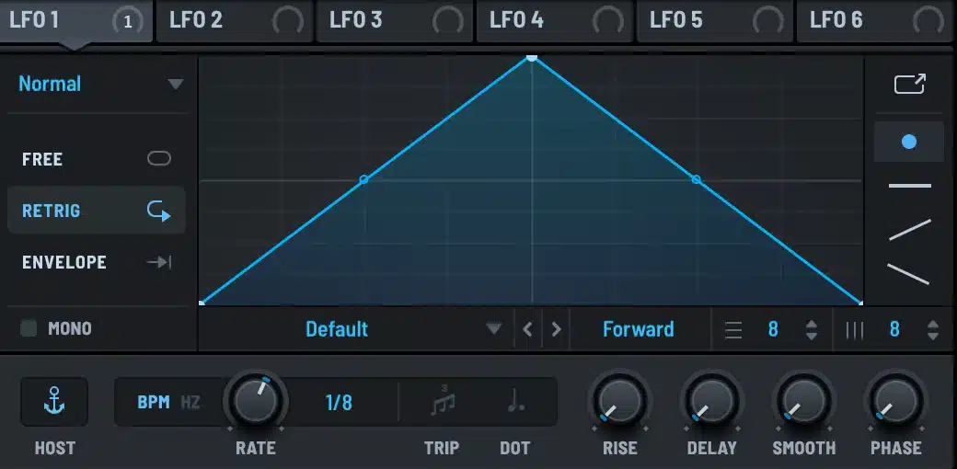Enable FREE trigger mode
This screenshot has width=957, height=469.
[97, 159]
